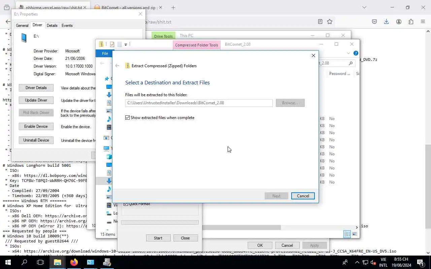The width and height of the screenshot is (431, 269).
Task: Click the Update Driver button
Action: (x=36, y=100)
